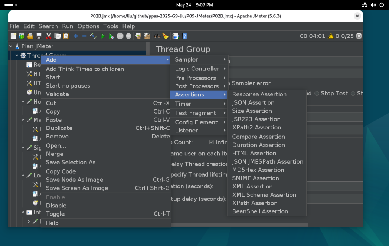Open the system network tray icon
This screenshot has width=389, height=246.
coord(365,5)
